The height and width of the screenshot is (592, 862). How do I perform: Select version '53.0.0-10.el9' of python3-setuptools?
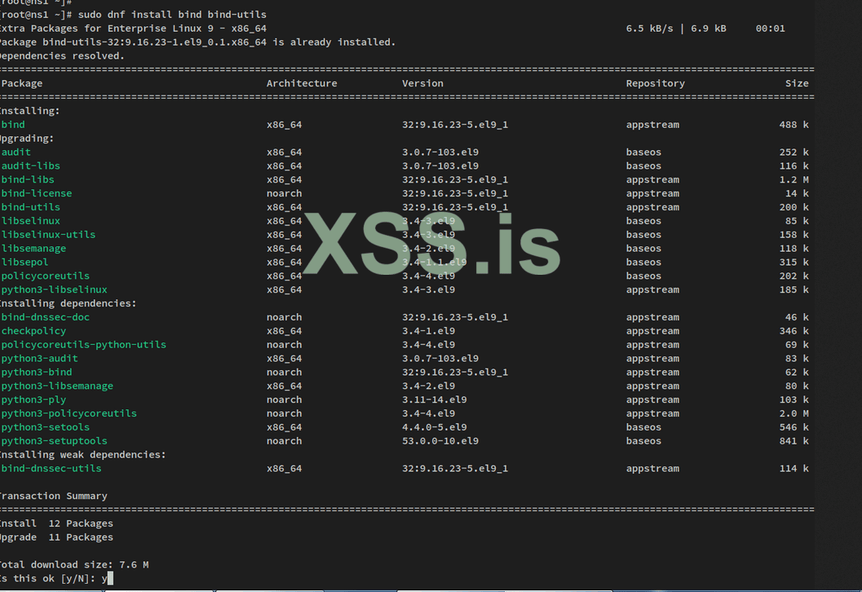tap(440, 441)
